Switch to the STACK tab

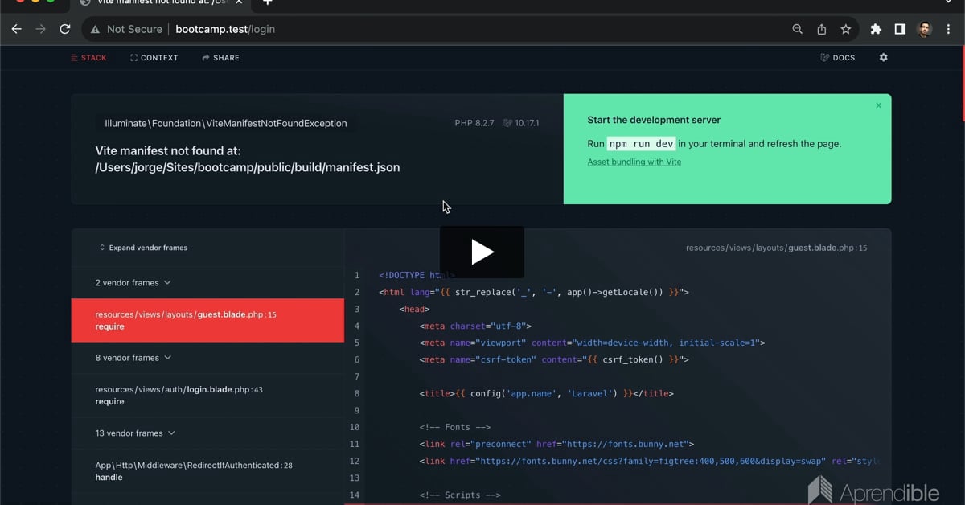tap(88, 58)
